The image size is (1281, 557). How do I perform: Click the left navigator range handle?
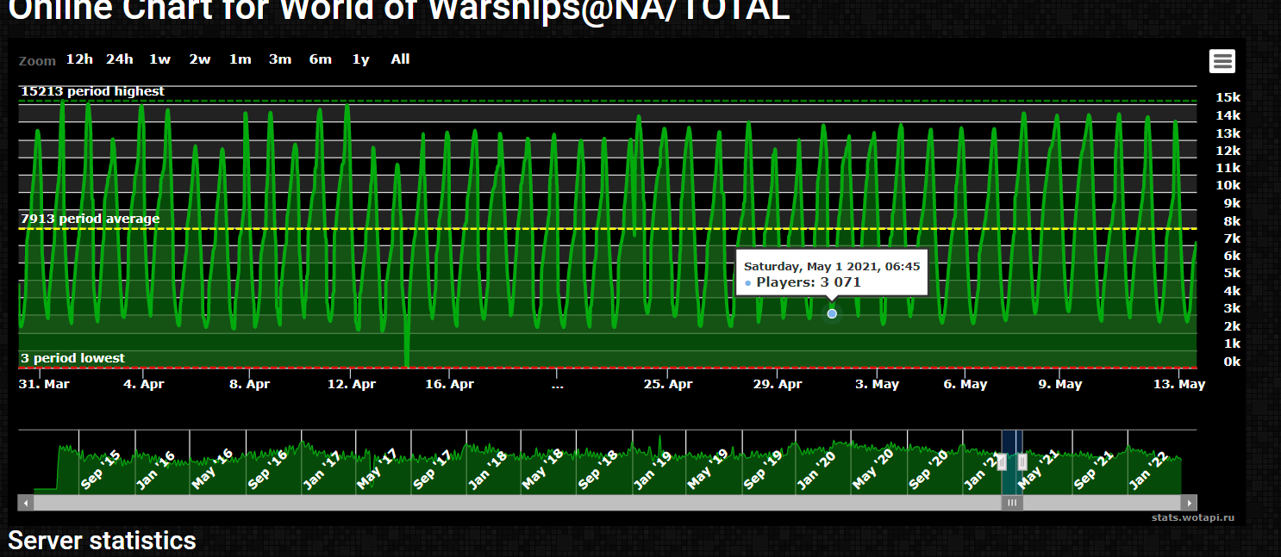tap(1002, 462)
